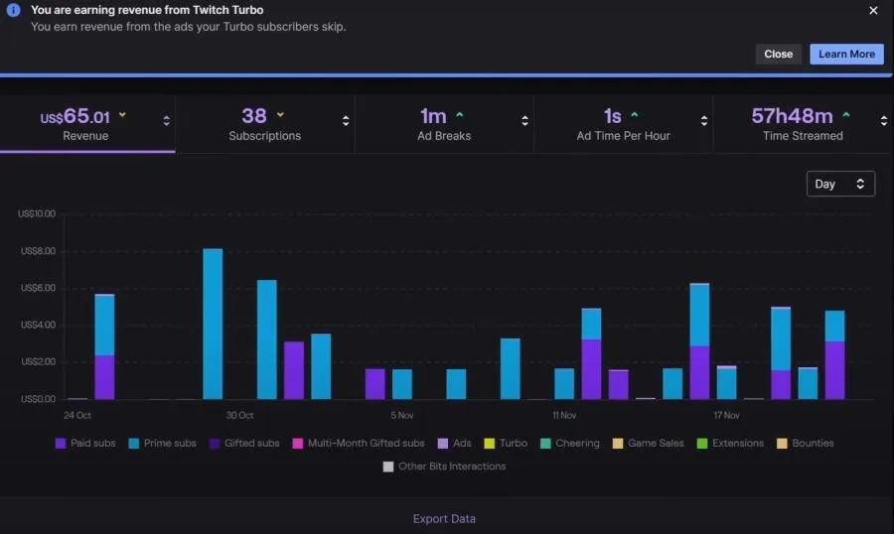Open the Ad Time Per Hour selector arrows
Screen dimensions: 894x534
click(x=704, y=121)
